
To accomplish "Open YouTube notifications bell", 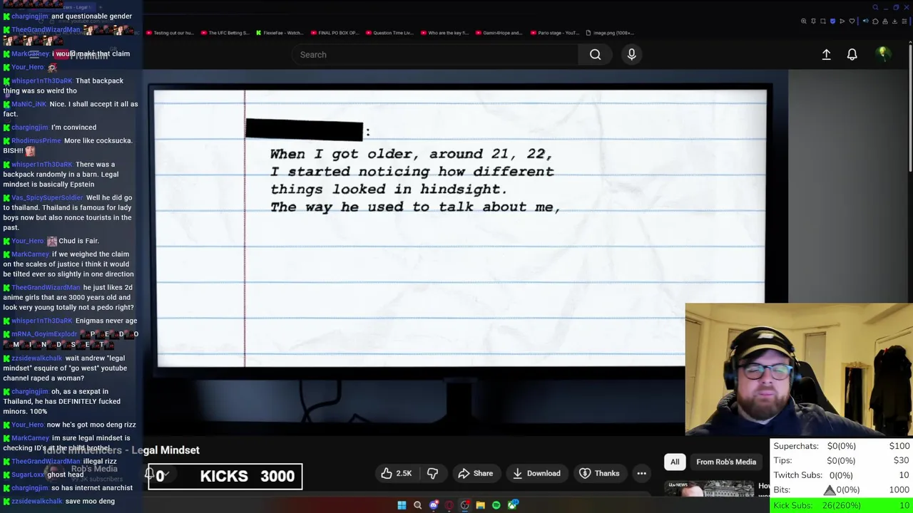I will [x=852, y=54].
